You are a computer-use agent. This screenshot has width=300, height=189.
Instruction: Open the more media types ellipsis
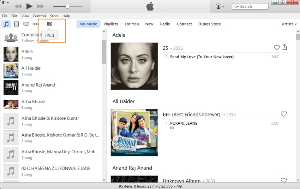tap(36, 24)
